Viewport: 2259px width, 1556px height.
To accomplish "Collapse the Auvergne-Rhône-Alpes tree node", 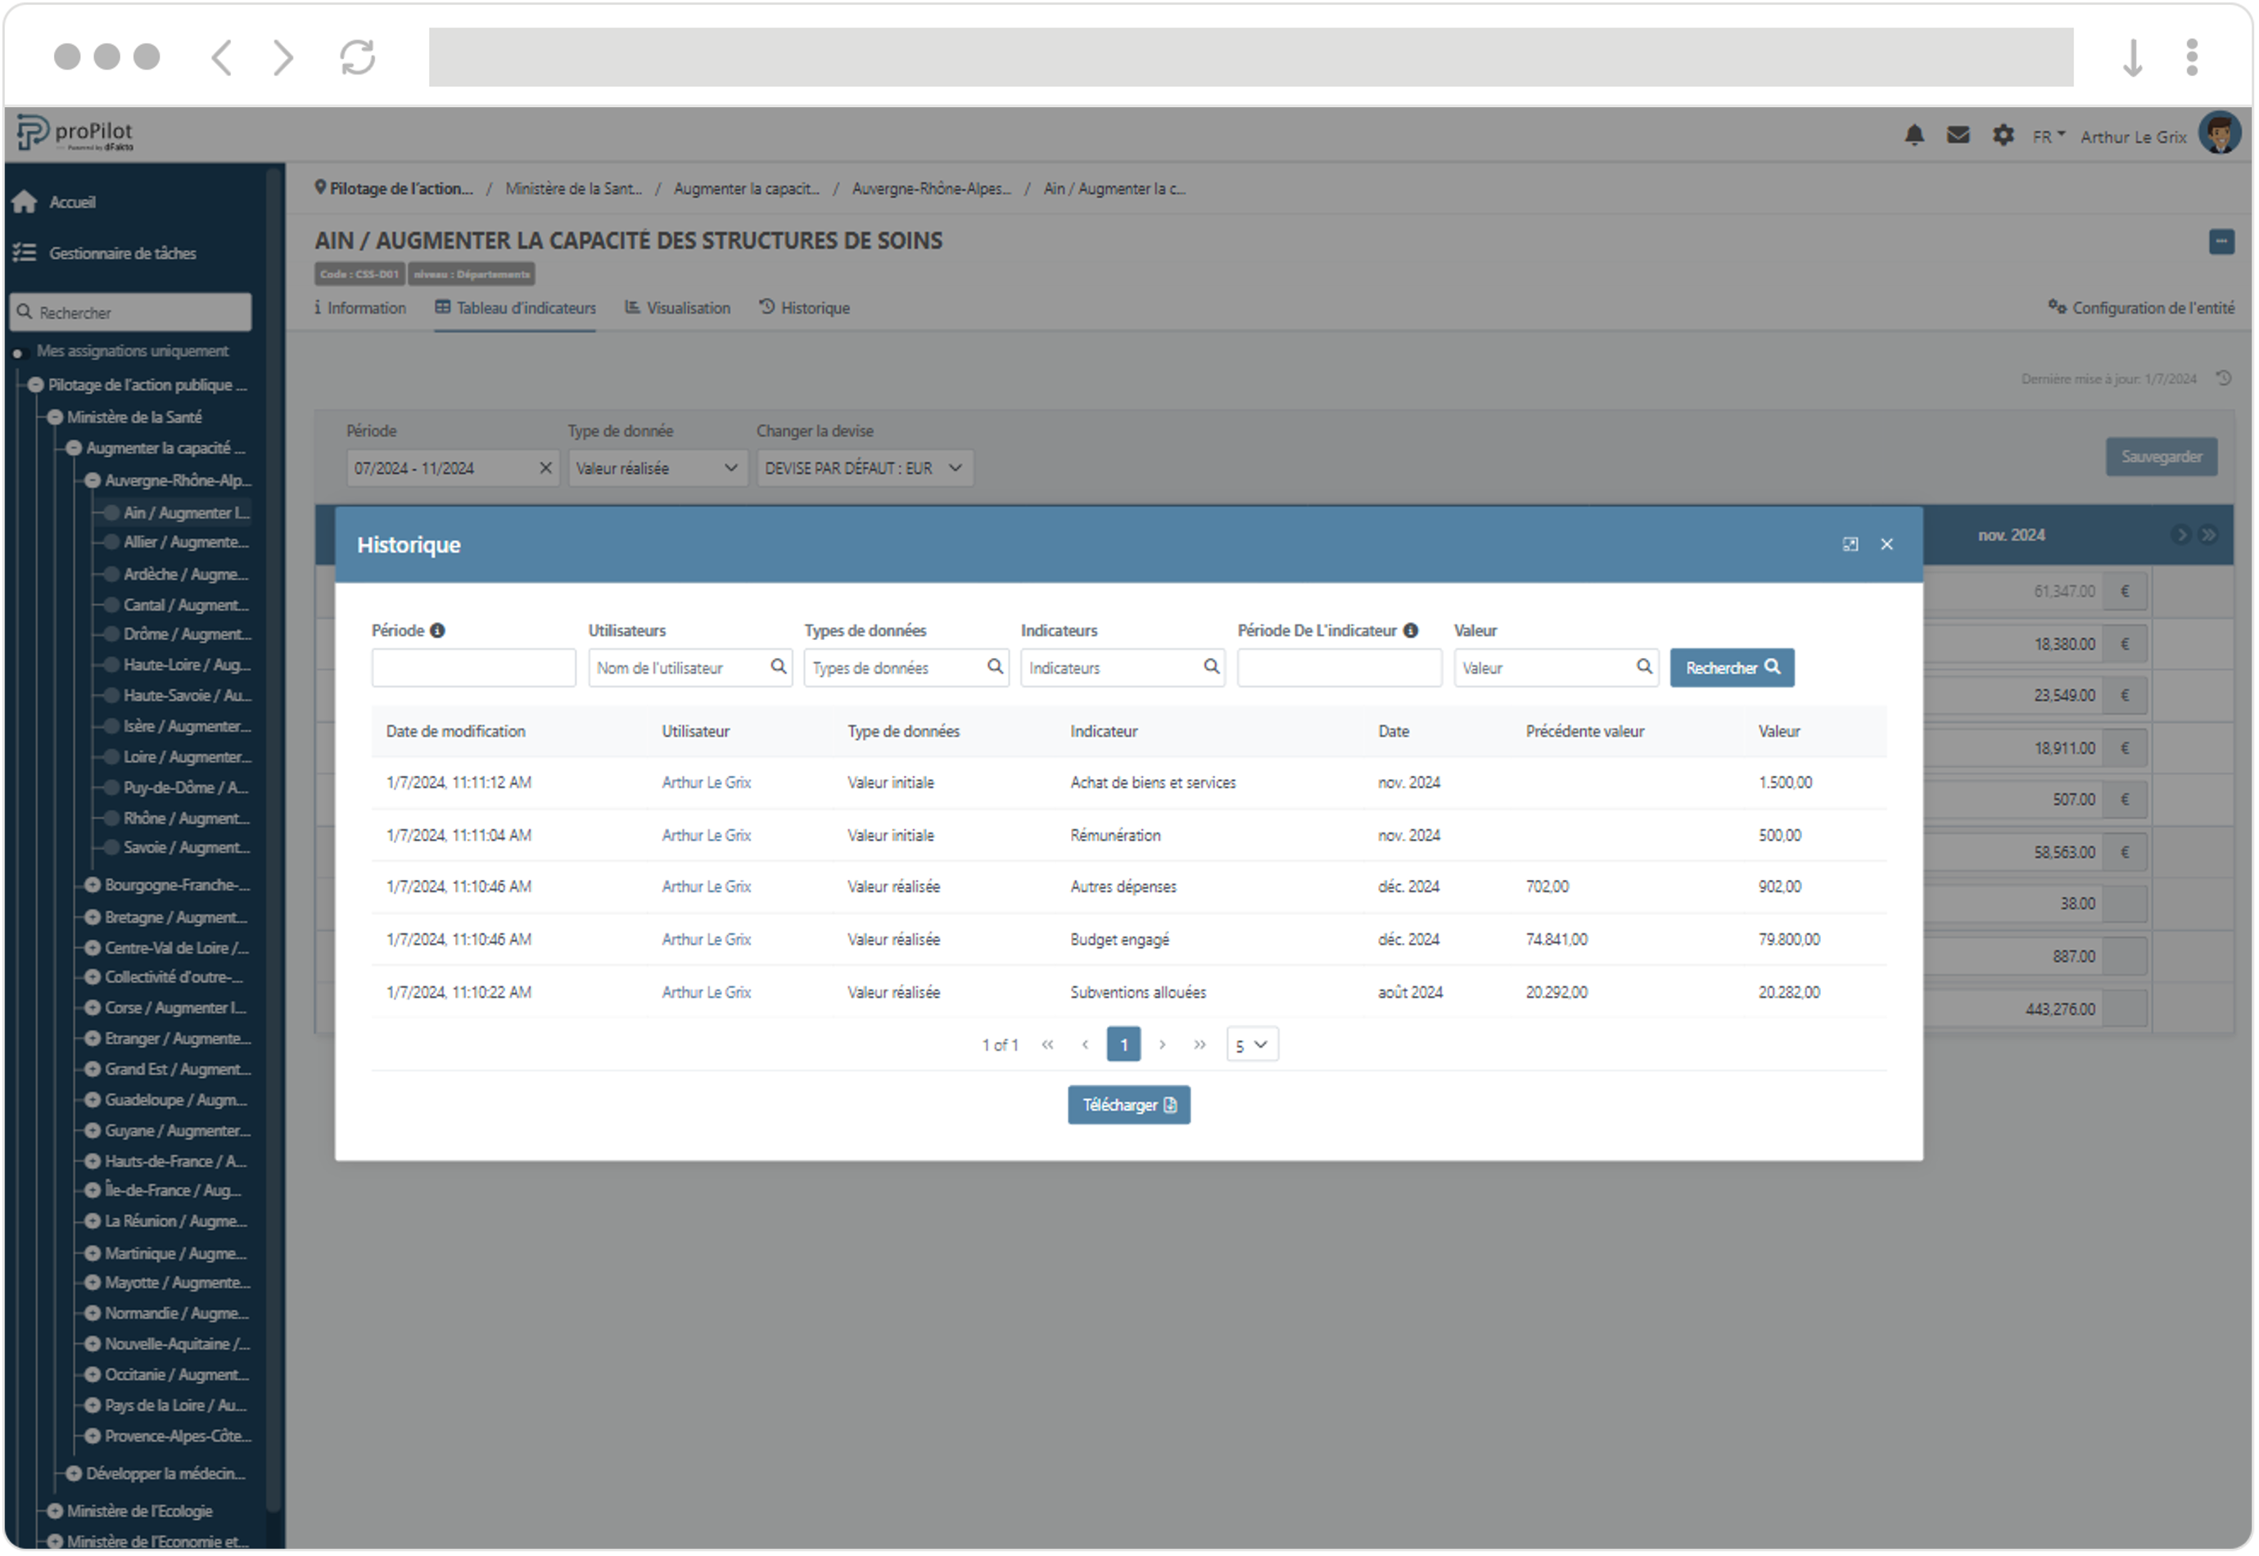I will [93, 480].
